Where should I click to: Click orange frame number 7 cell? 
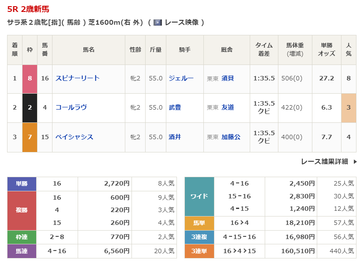[x=30, y=137]
